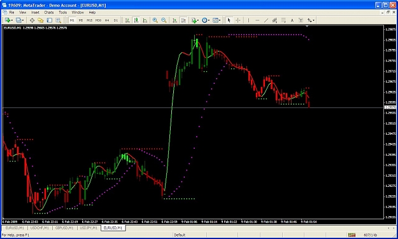Viewport: 398px width, 239px height.
Task: Toggle chart Auto Scroll
Action: (174, 20)
